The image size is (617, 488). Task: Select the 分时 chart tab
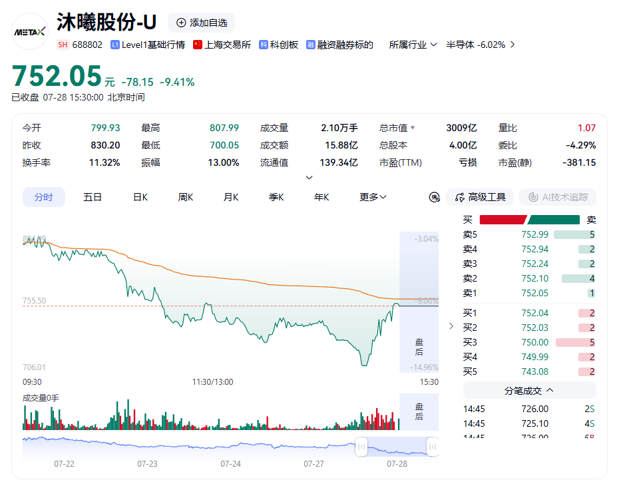(44, 197)
